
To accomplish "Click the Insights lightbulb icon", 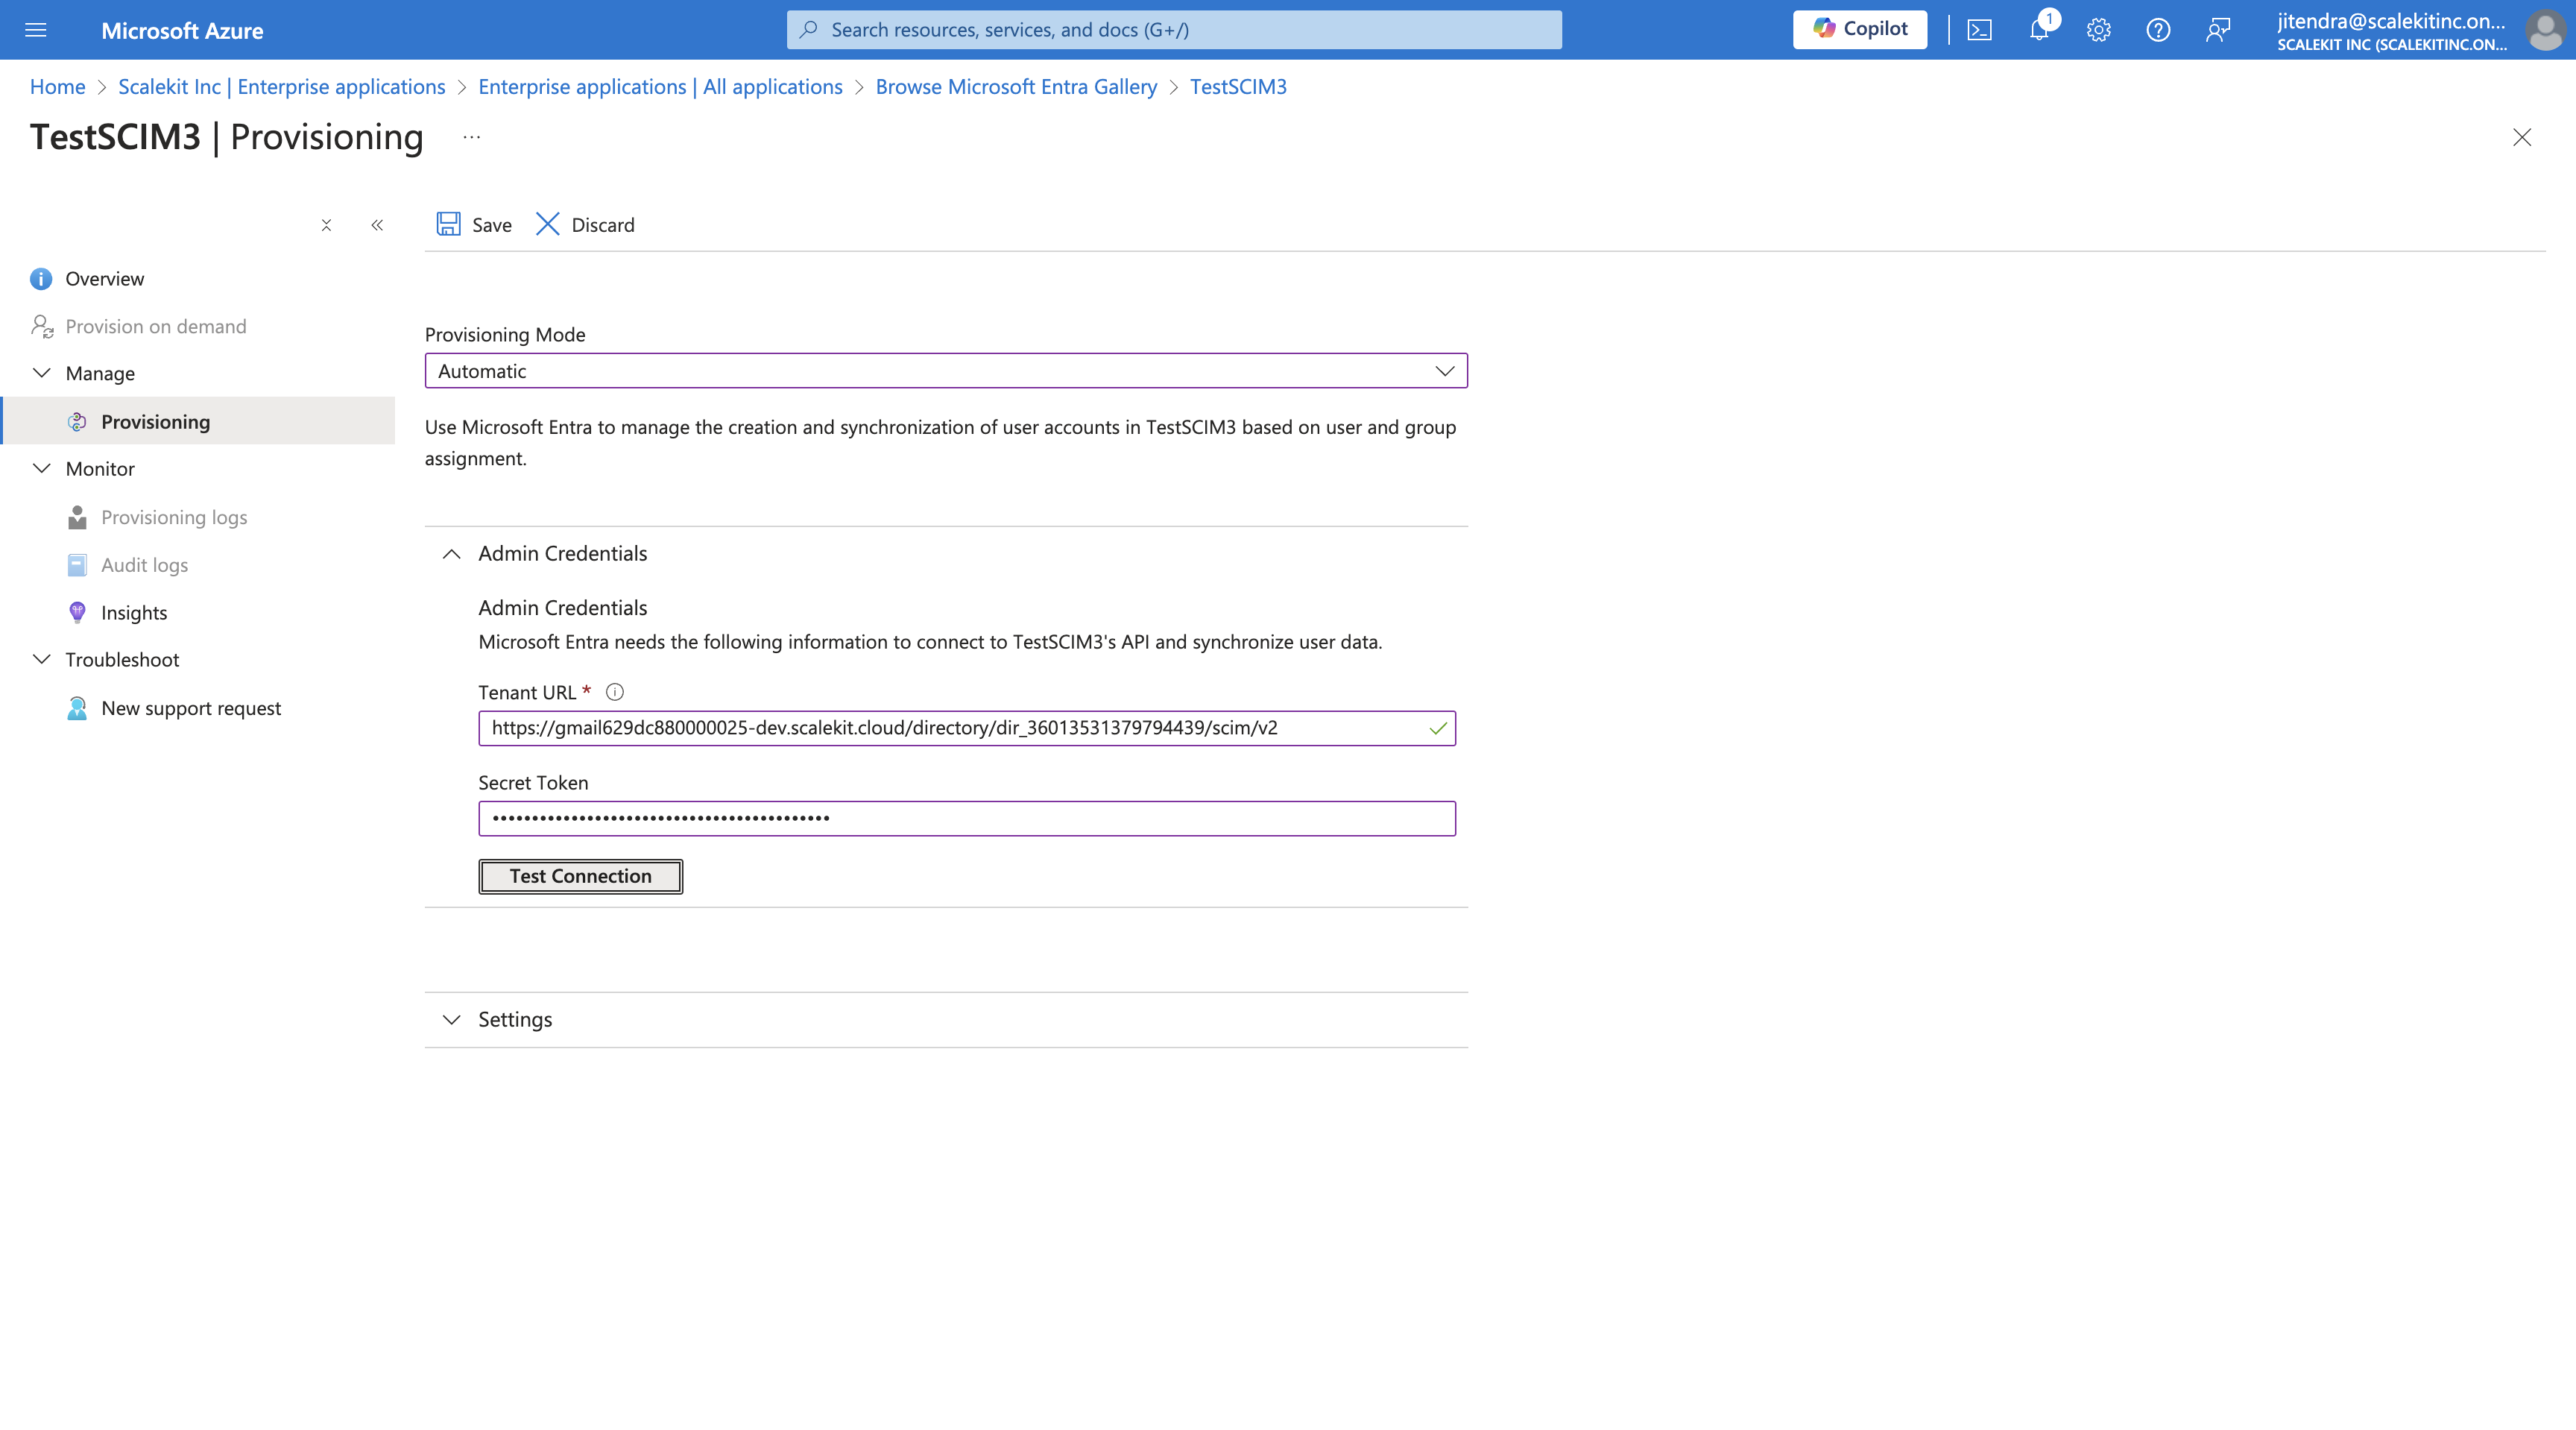I will (x=77, y=613).
